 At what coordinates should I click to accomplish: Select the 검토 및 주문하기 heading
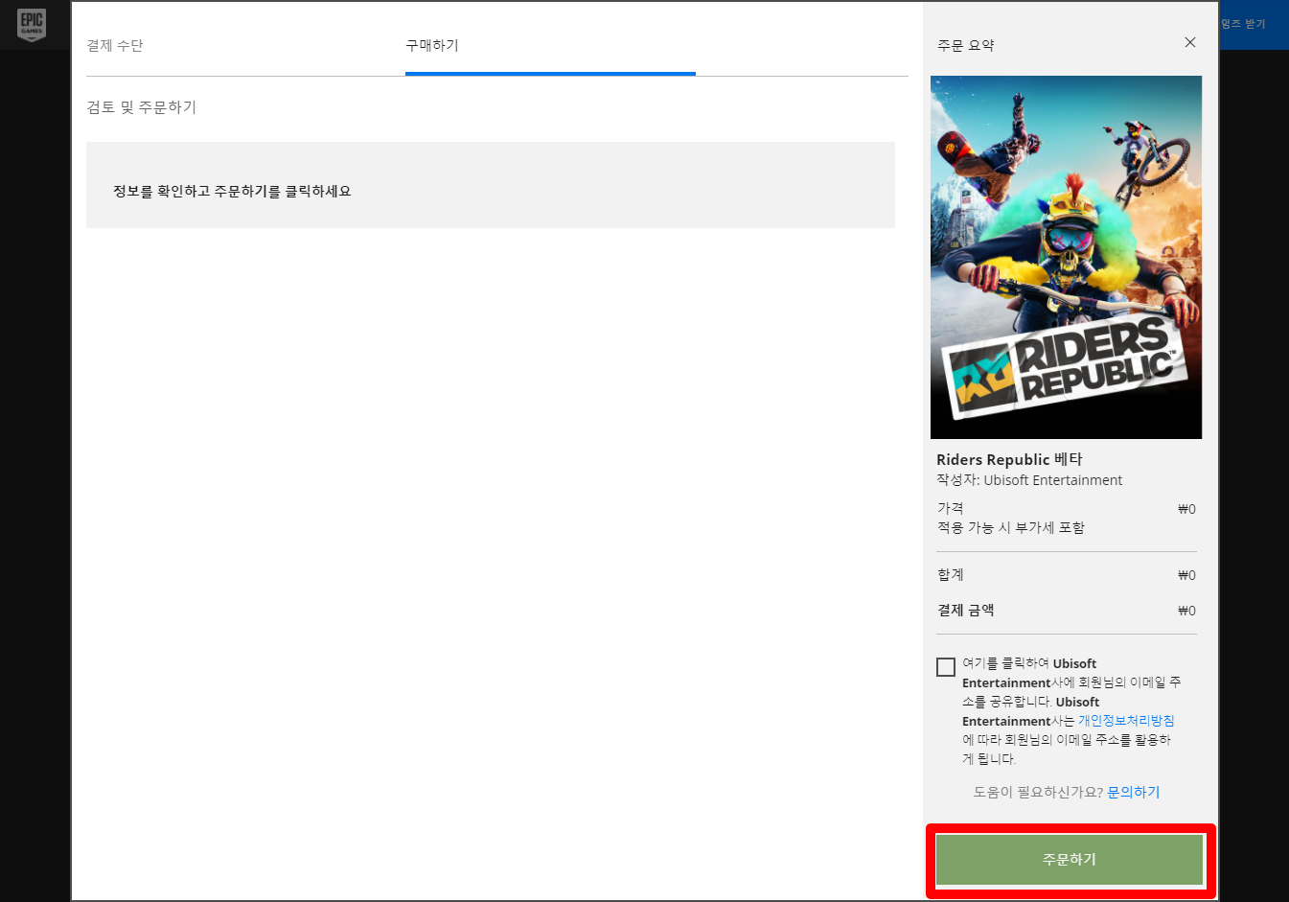(x=142, y=107)
